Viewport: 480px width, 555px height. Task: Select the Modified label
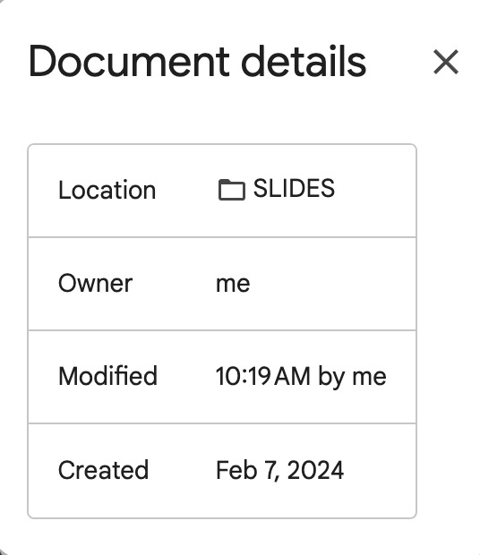[107, 376]
